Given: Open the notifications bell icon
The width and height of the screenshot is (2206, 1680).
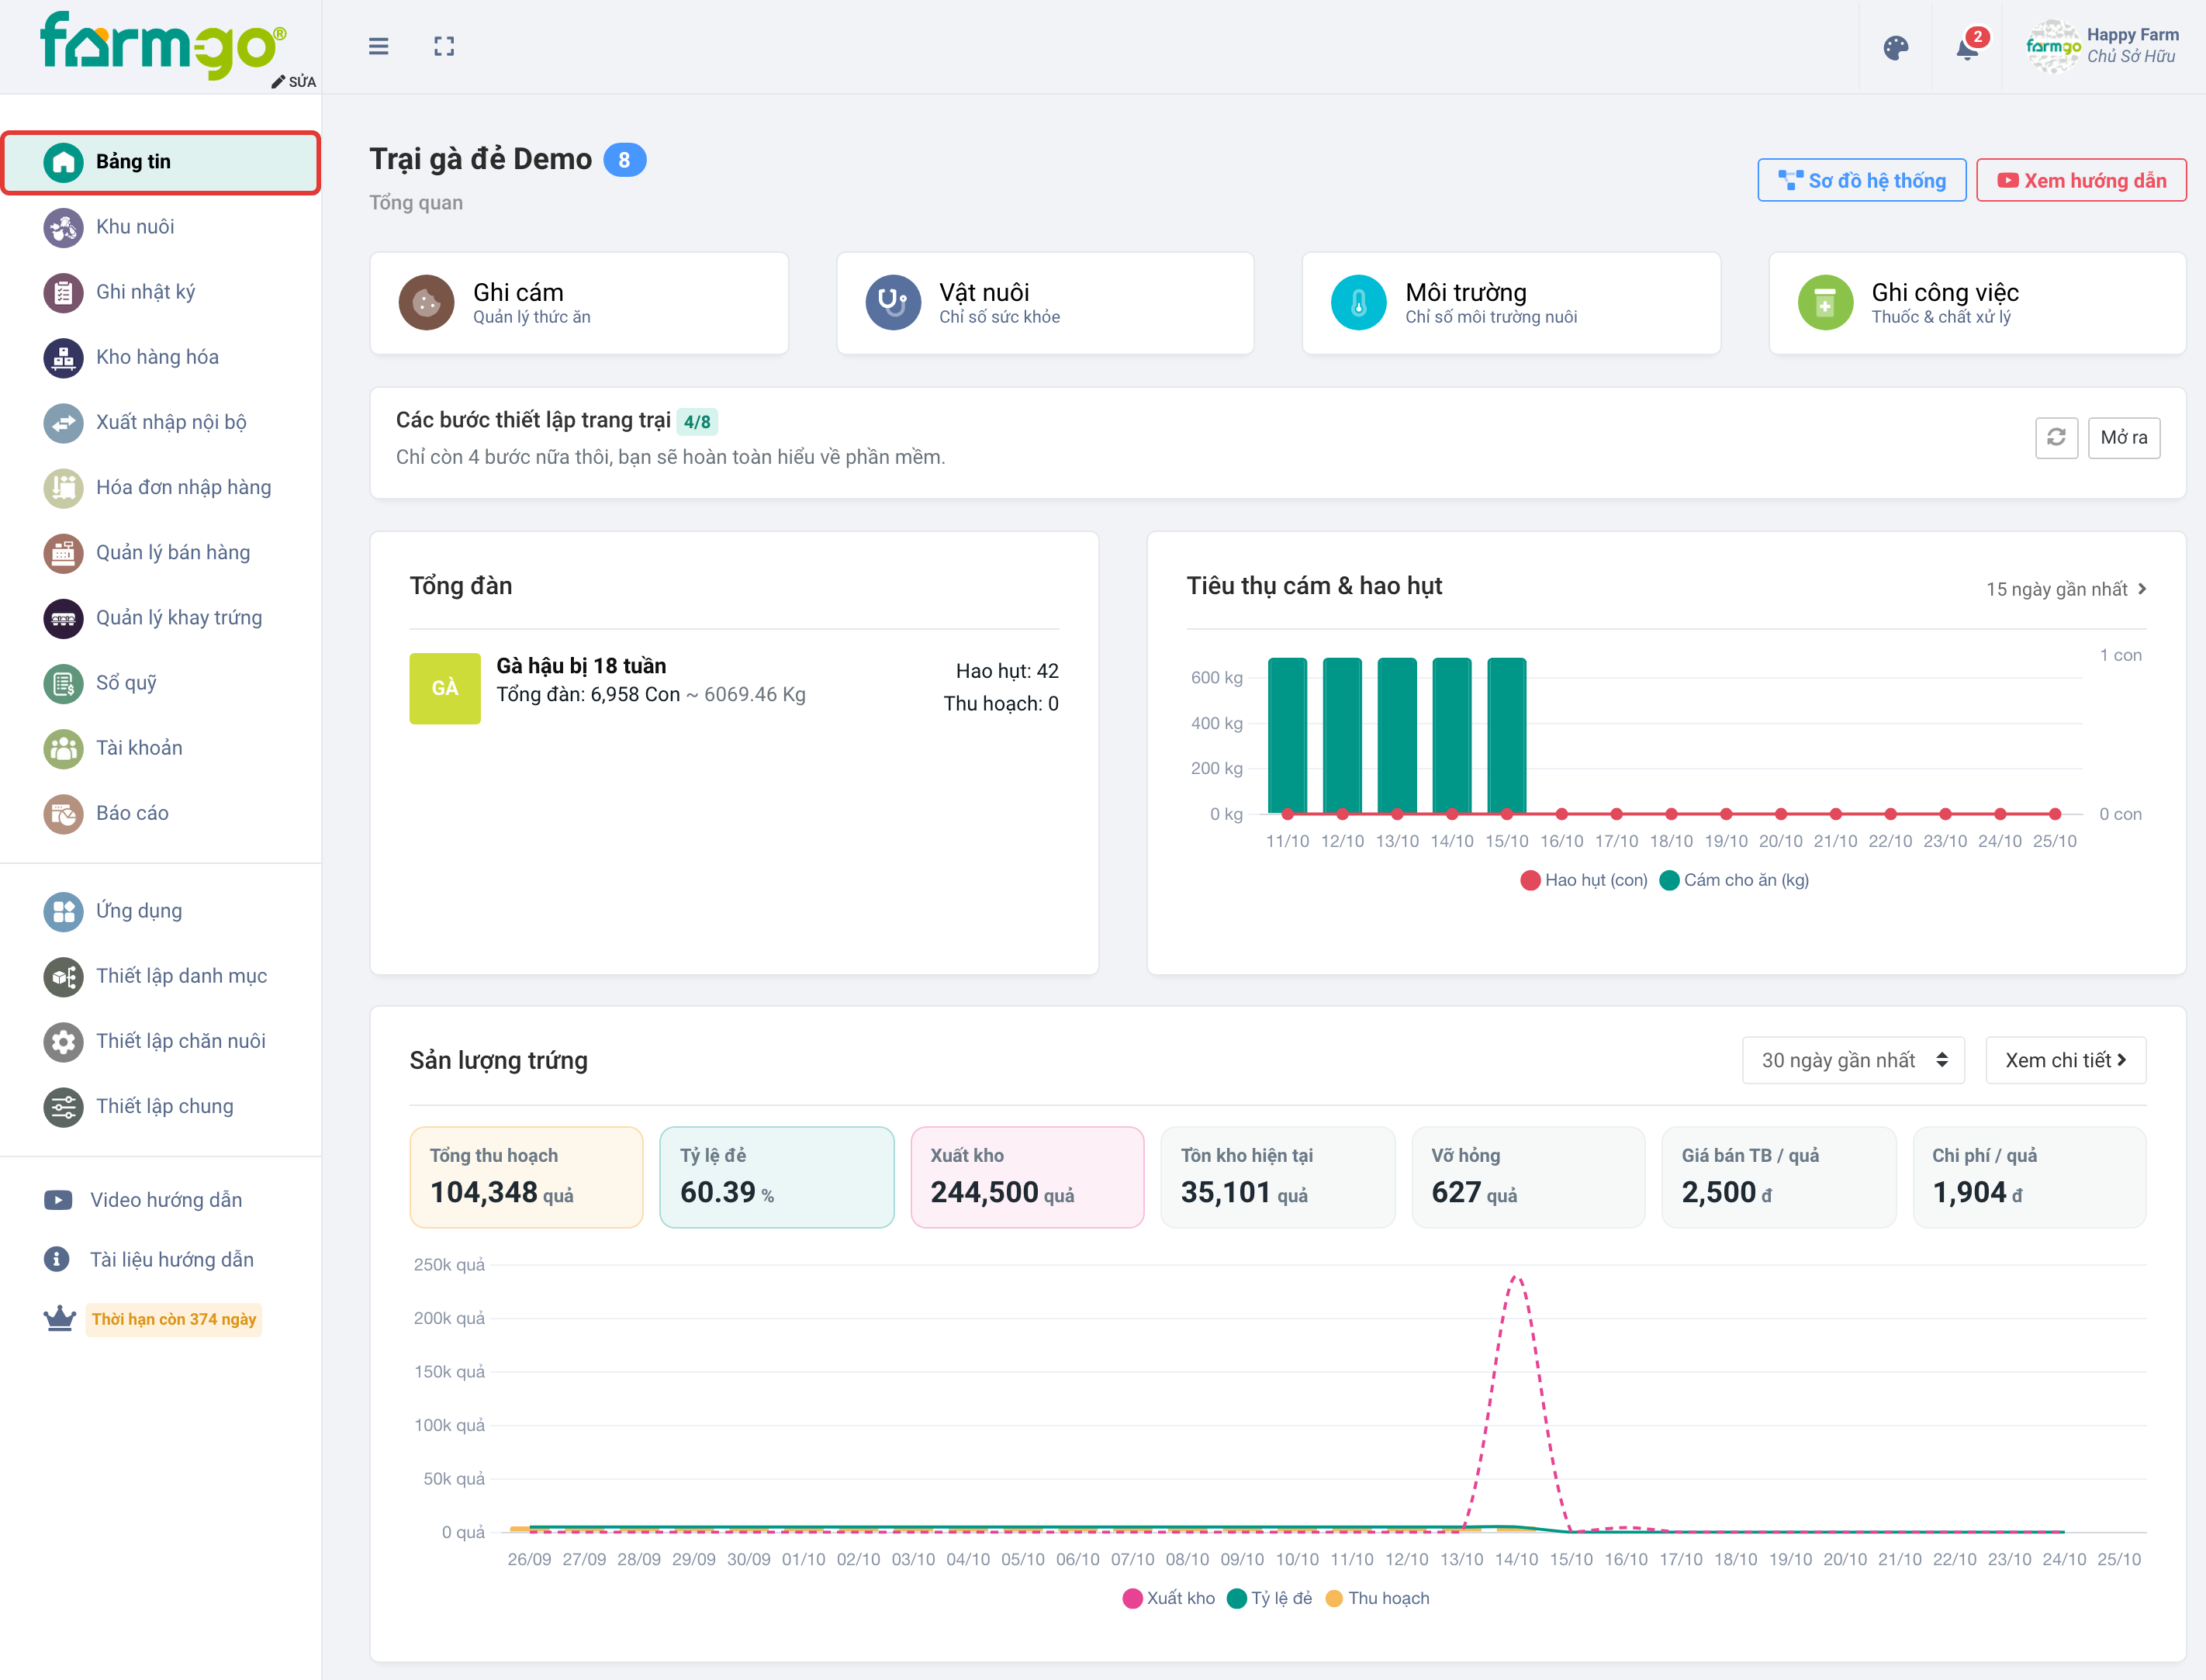Looking at the screenshot, I should point(1967,47).
